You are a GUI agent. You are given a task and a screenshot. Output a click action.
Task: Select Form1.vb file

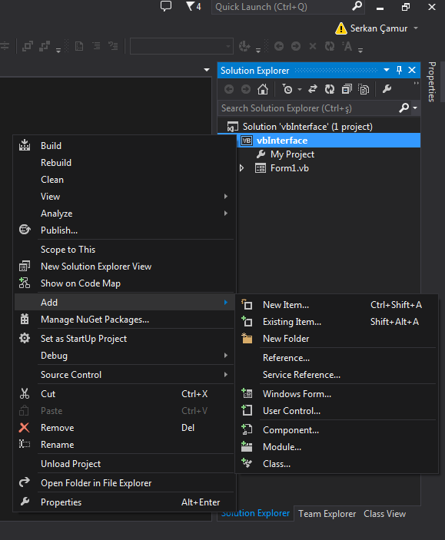coord(290,168)
